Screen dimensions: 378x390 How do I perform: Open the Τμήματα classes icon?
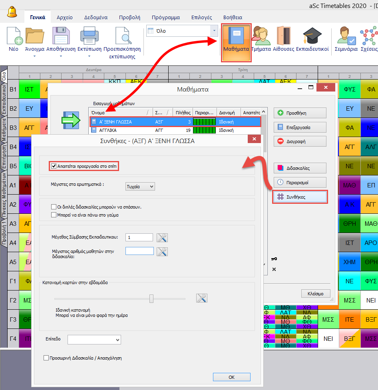pos(261,37)
